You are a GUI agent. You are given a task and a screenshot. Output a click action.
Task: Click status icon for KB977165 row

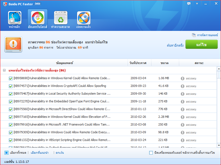[x=182, y=117]
